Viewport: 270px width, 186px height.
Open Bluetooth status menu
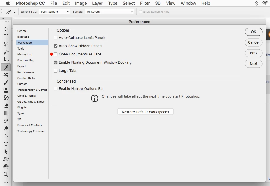256,3
